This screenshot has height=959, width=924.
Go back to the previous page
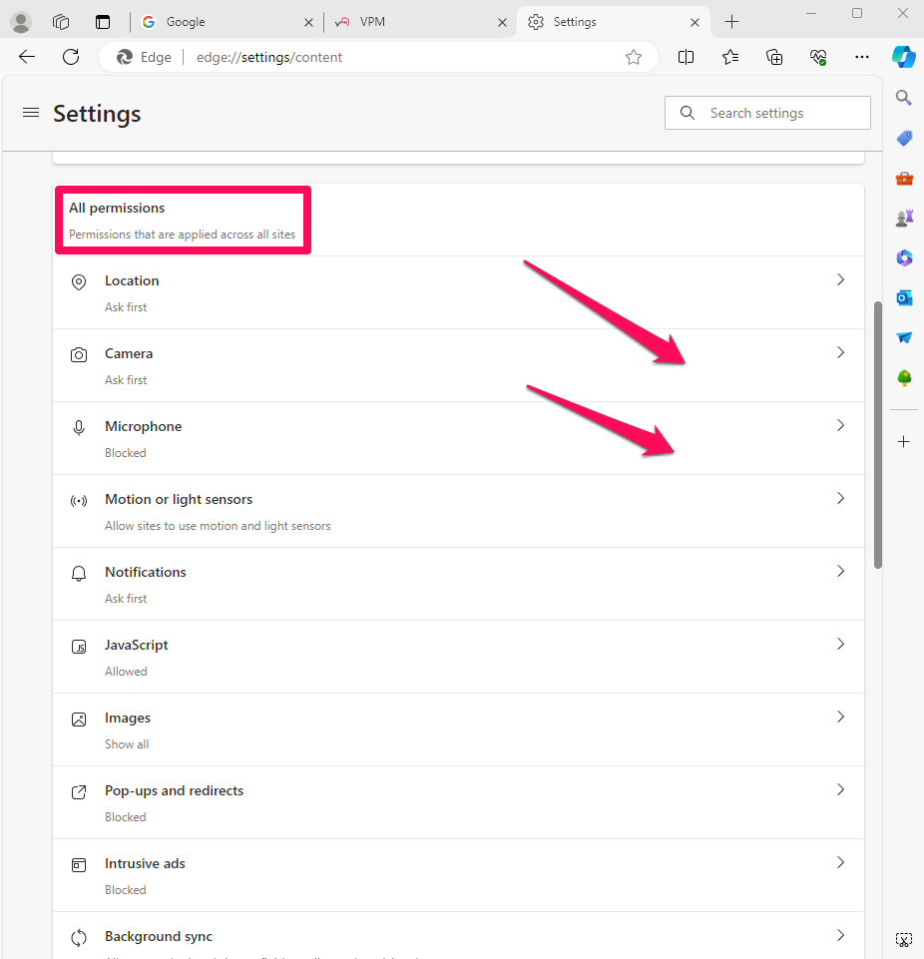(26, 57)
